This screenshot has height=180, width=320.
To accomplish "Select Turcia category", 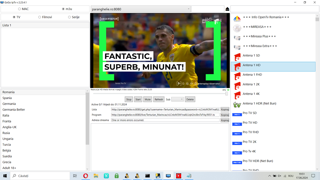I will click(x=43, y=144).
